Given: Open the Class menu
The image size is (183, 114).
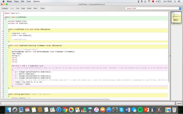Looking at the screenshot, I should point(16,1).
